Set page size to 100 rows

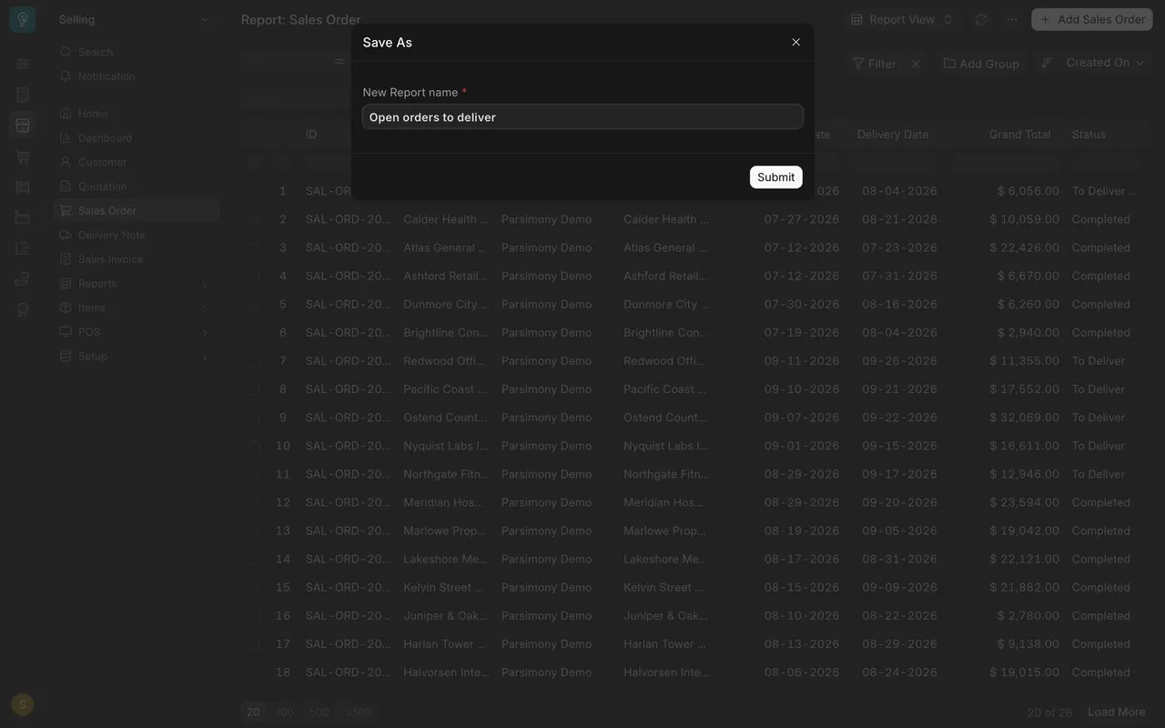tap(285, 713)
